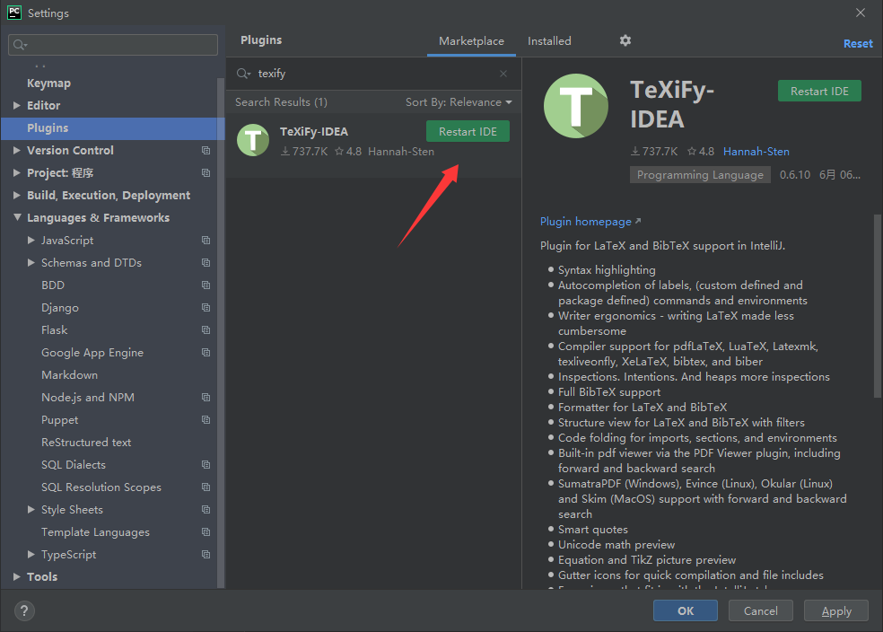This screenshot has height=632, width=883.
Task: Click project-level icon next to SQL Resolution Scopes
Action: tap(206, 487)
